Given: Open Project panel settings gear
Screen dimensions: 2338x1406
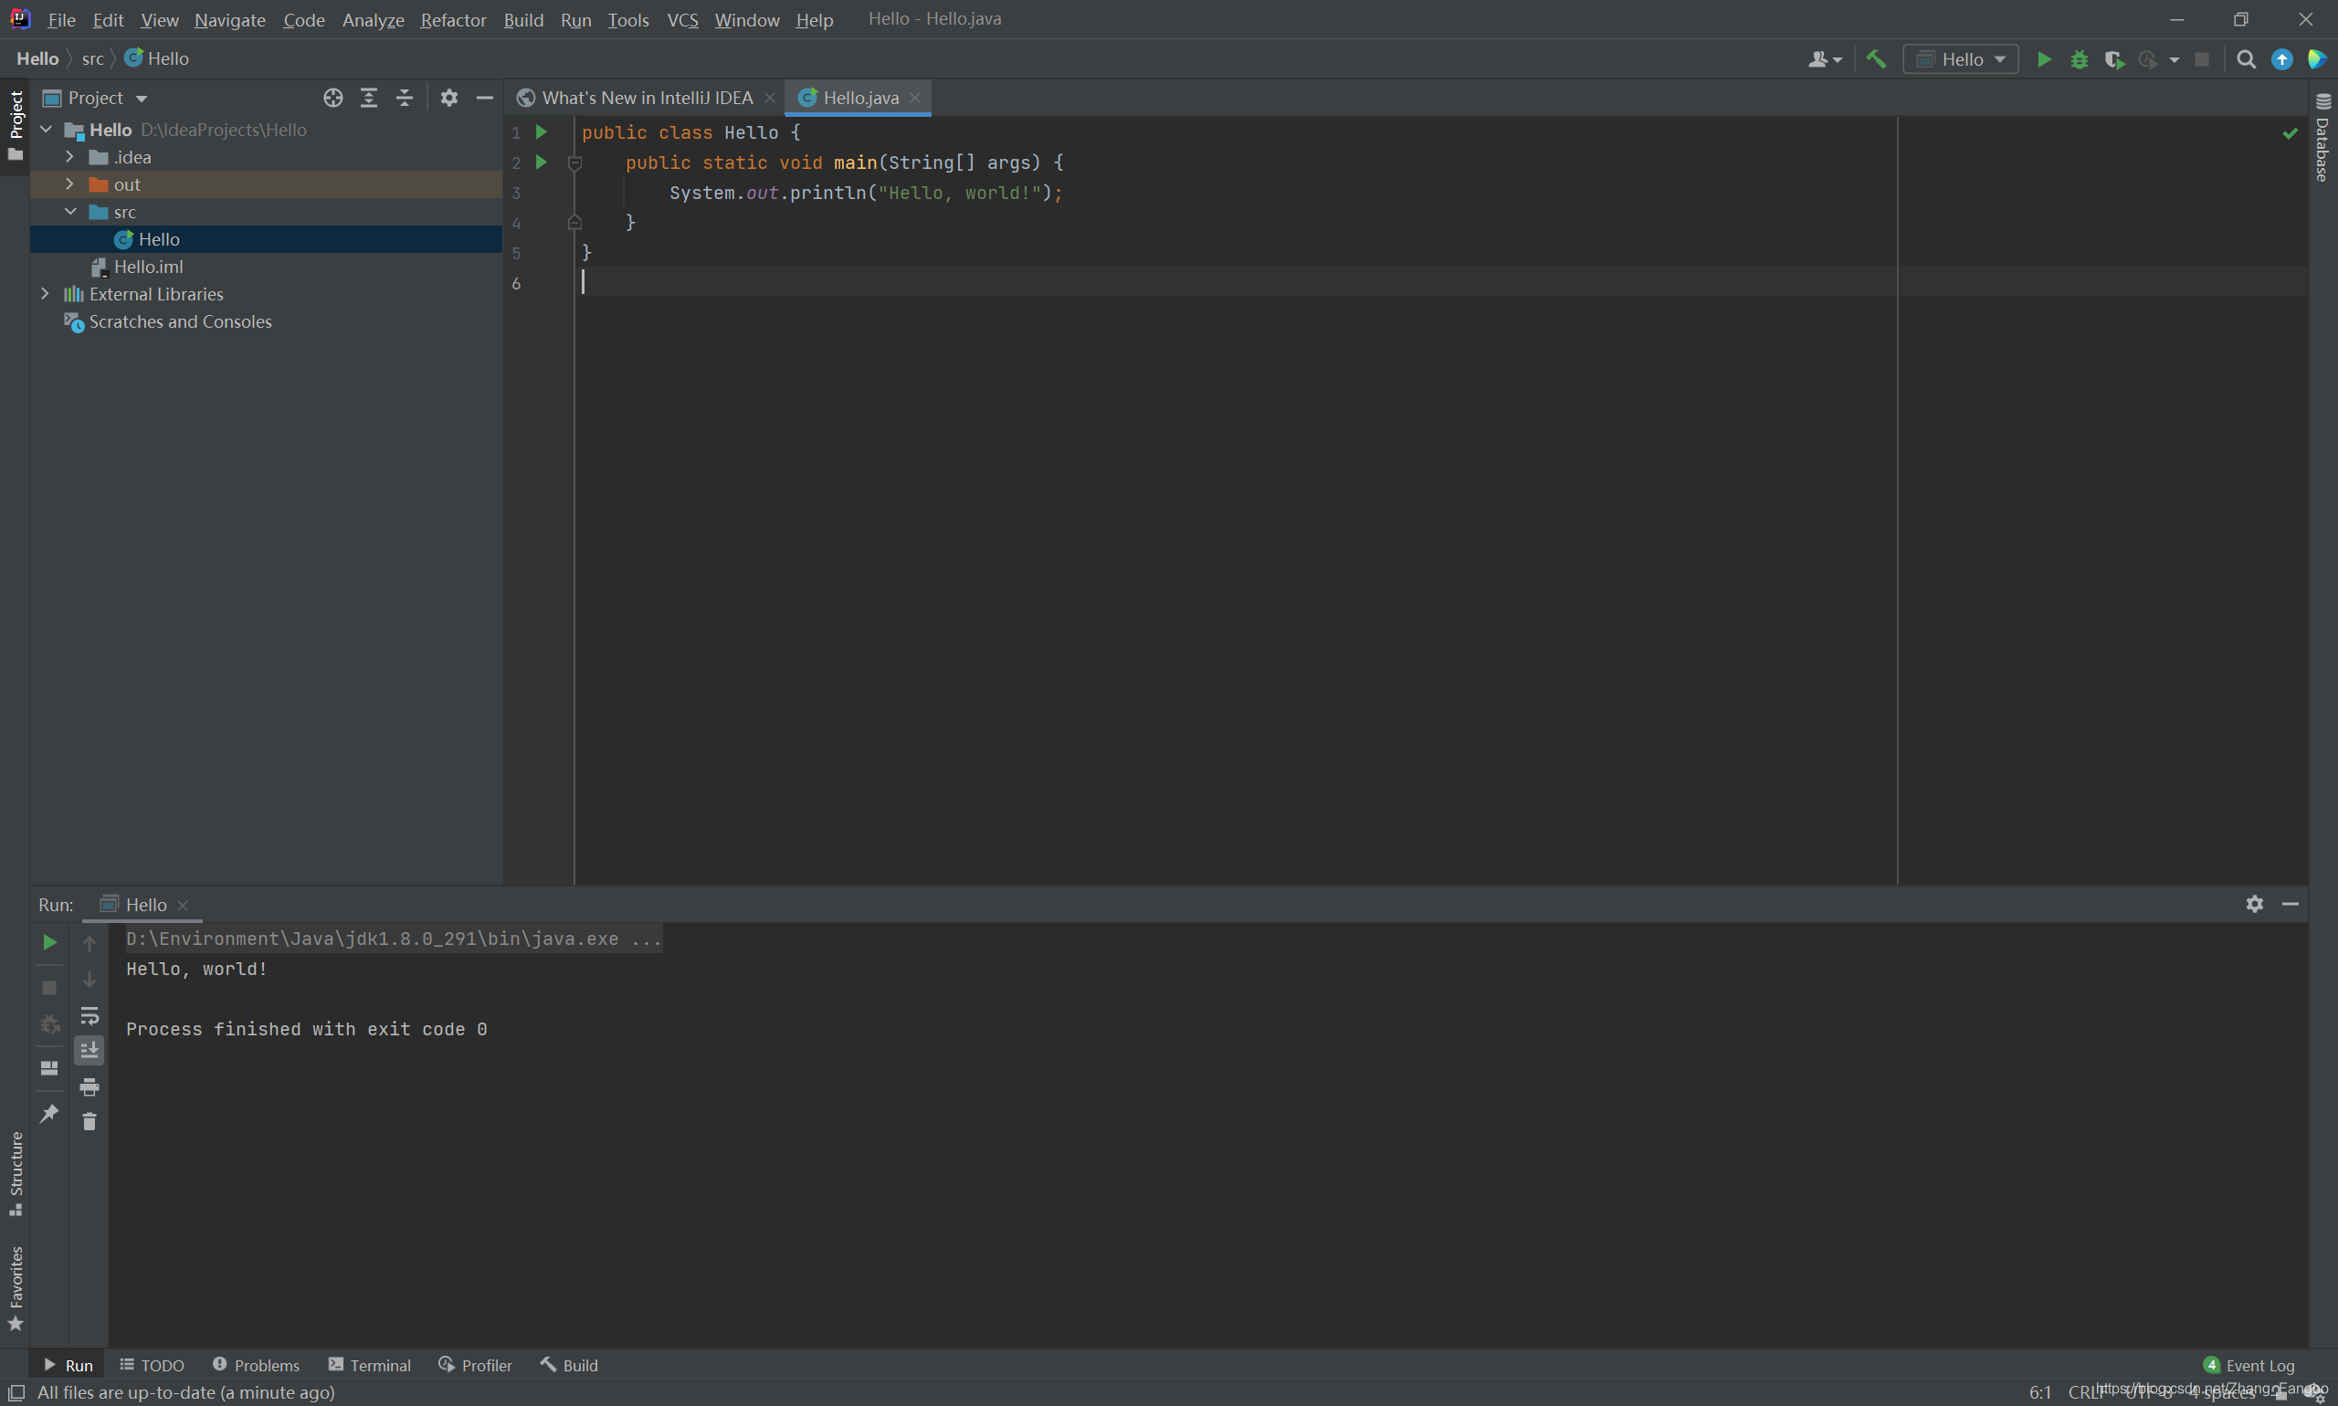Looking at the screenshot, I should [449, 98].
